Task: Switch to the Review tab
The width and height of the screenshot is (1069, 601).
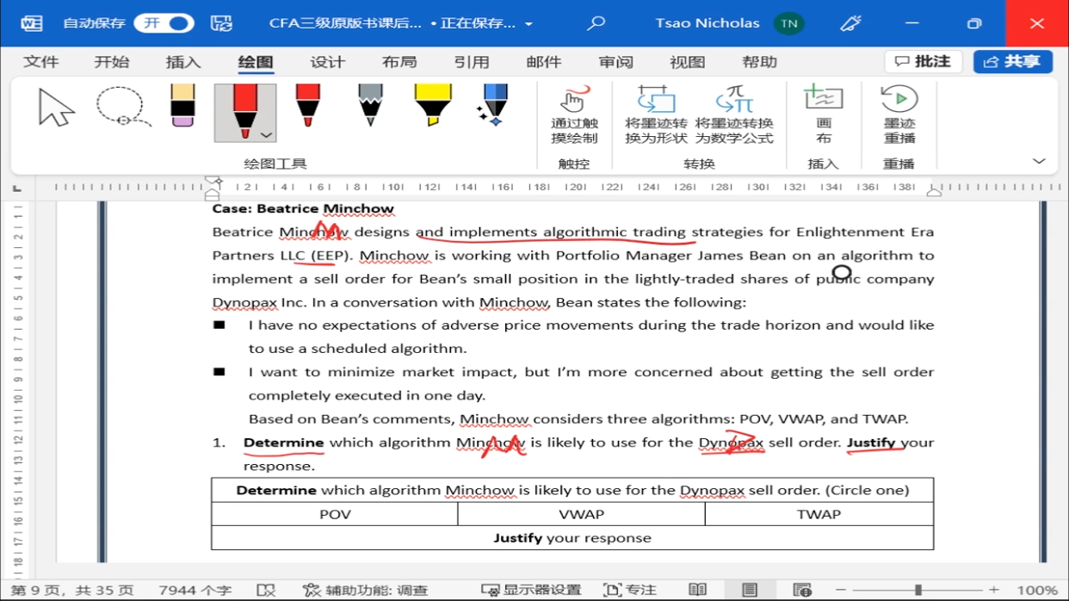Action: point(615,62)
